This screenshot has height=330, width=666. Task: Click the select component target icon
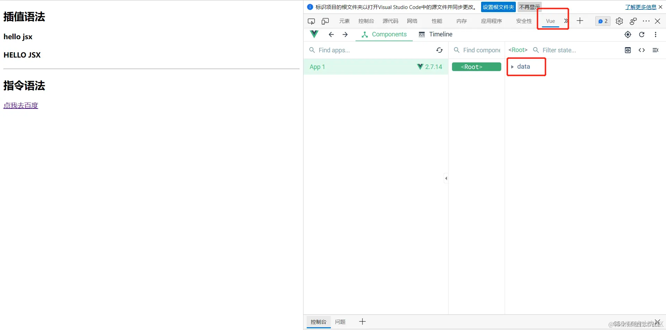(628, 34)
